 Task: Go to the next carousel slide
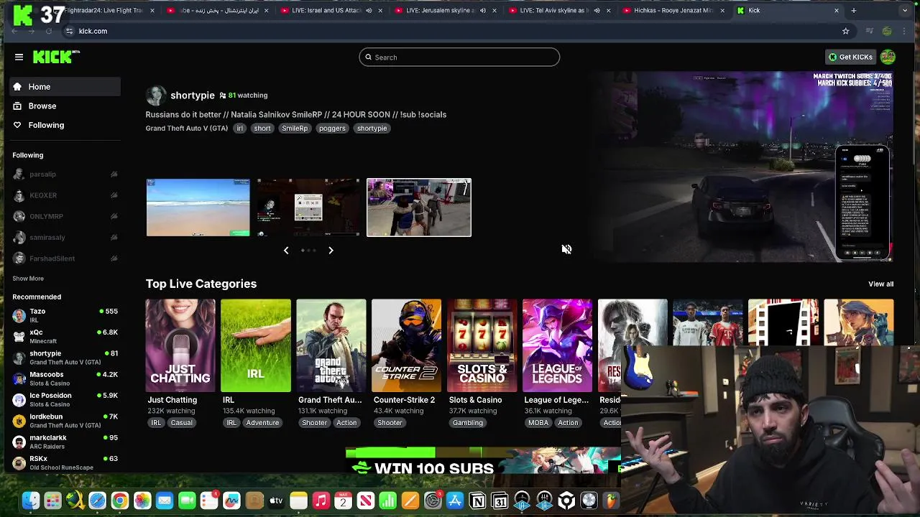[331, 250]
